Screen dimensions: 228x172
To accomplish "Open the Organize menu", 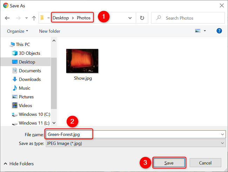I will coord(18,31).
